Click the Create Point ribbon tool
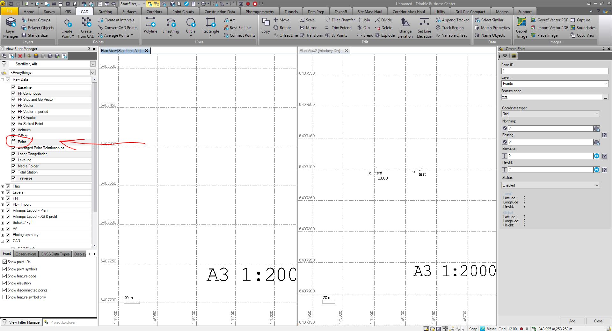612x331 pixels. coord(67,28)
